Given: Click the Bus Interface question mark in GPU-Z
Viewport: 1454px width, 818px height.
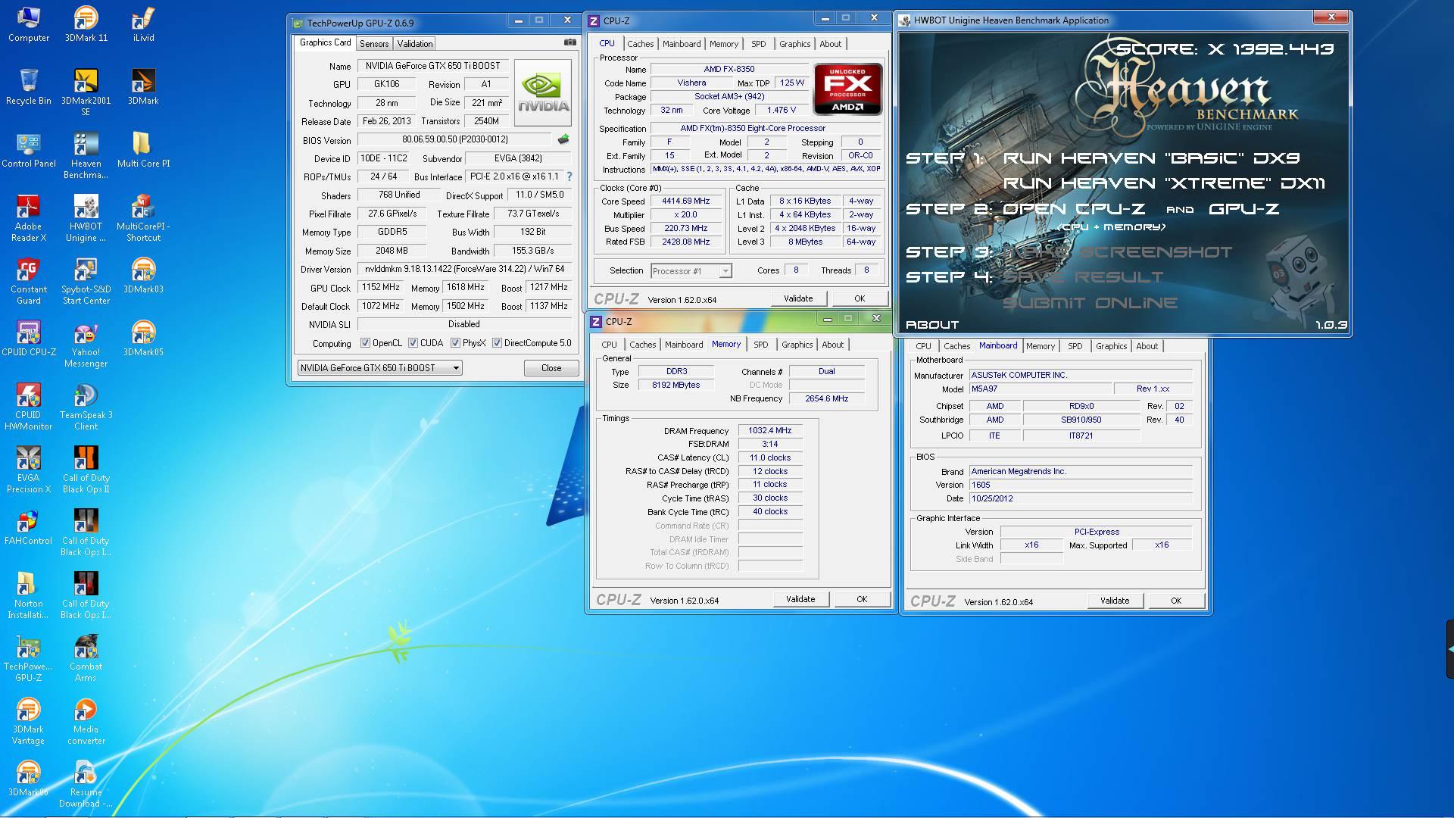Looking at the screenshot, I should click(x=569, y=176).
